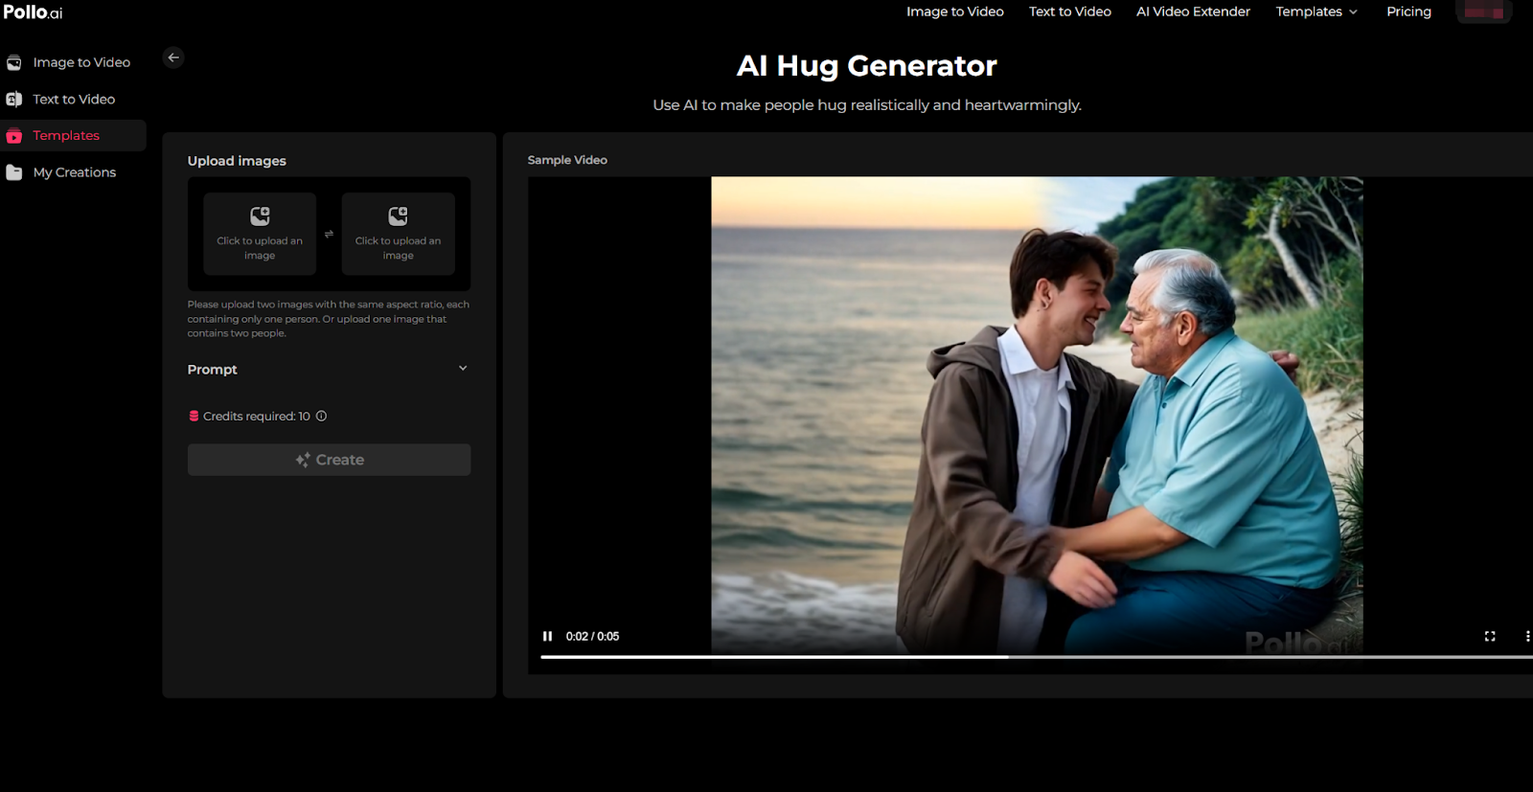Go to the Pricing page
The width and height of the screenshot is (1533, 792).
[x=1408, y=11]
